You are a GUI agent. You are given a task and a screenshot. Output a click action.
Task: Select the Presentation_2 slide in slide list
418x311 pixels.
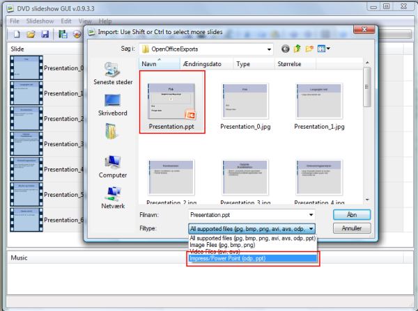(47, 118)
